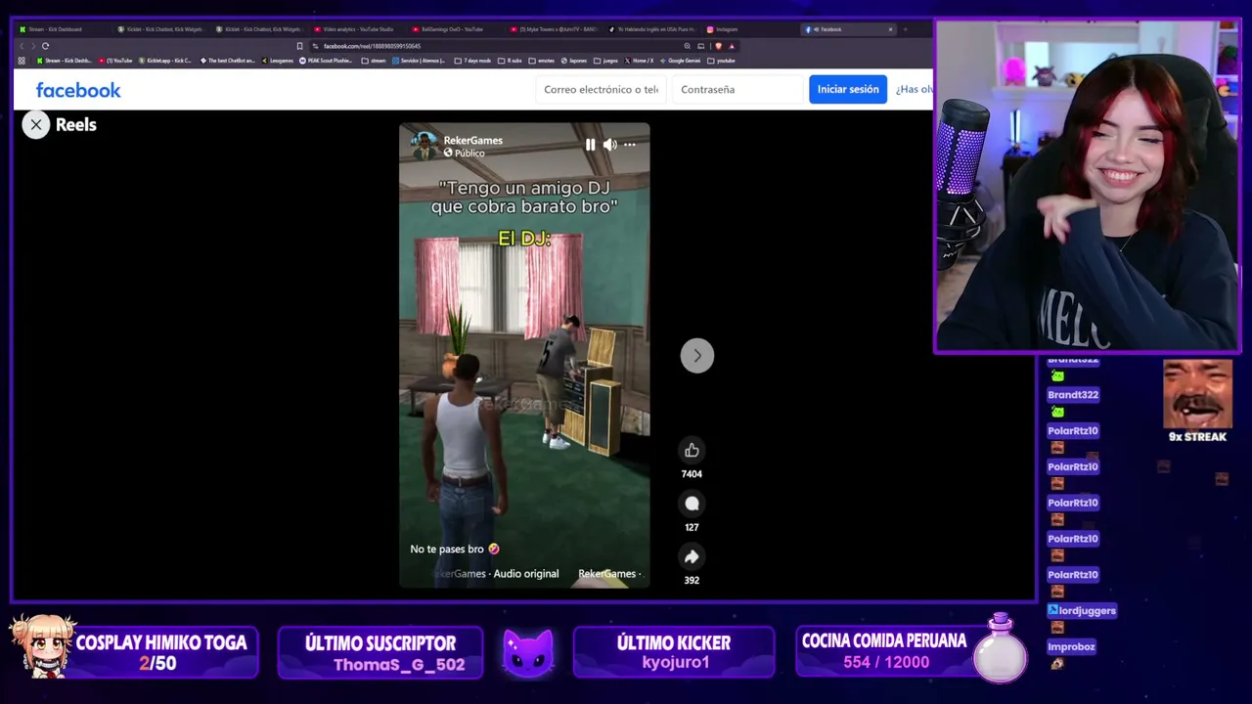The image size is (1252, 704).
Task: Open the Stream - Kick Dashboard bookmark
Action: (64, 61)
